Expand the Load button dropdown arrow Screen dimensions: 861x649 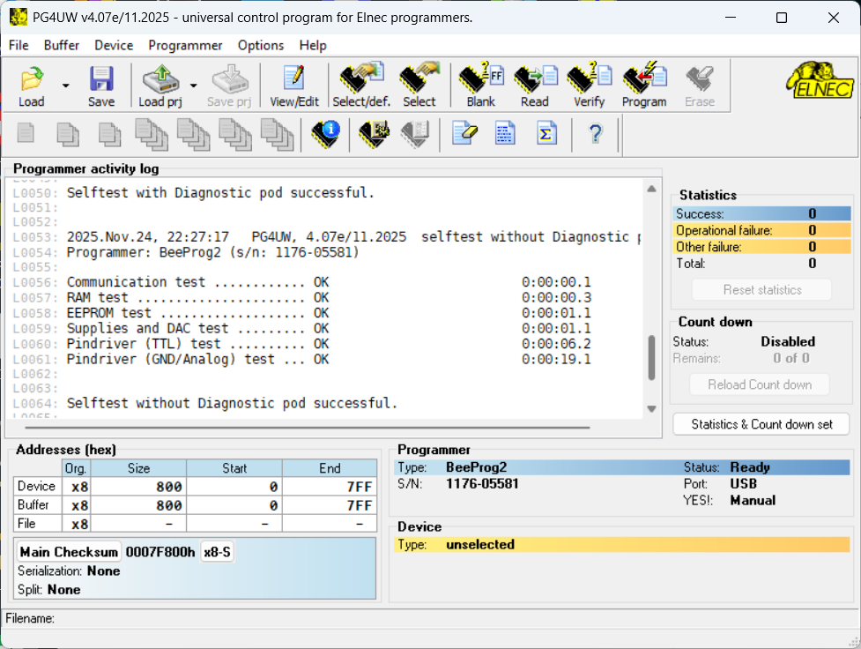[65, 86]
